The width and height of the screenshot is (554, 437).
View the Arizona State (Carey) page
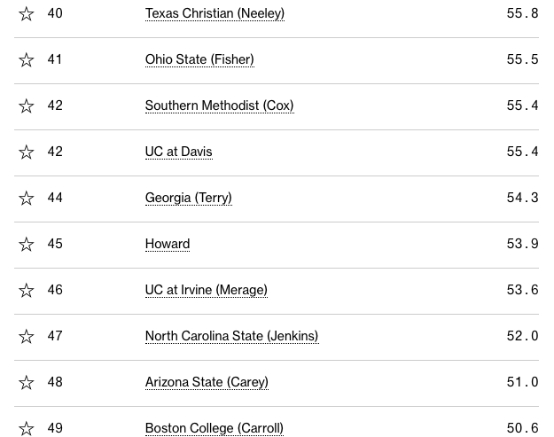tap(207, 383)
